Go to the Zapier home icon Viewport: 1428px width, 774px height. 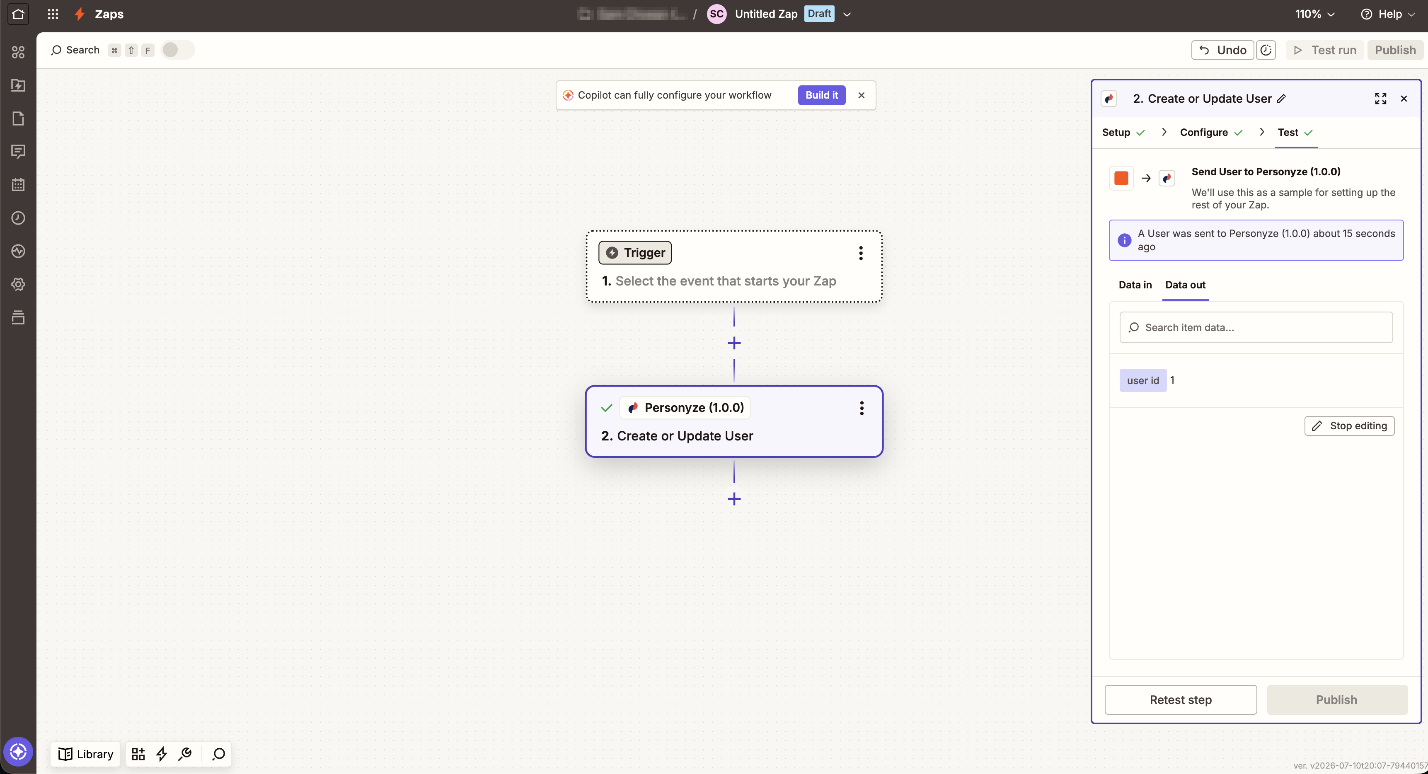click(18, 14)
